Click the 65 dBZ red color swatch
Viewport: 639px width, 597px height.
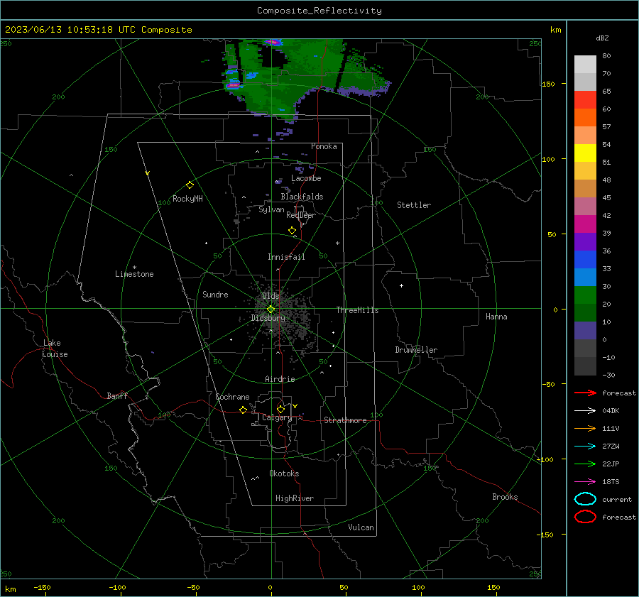(x=585, y=100)
